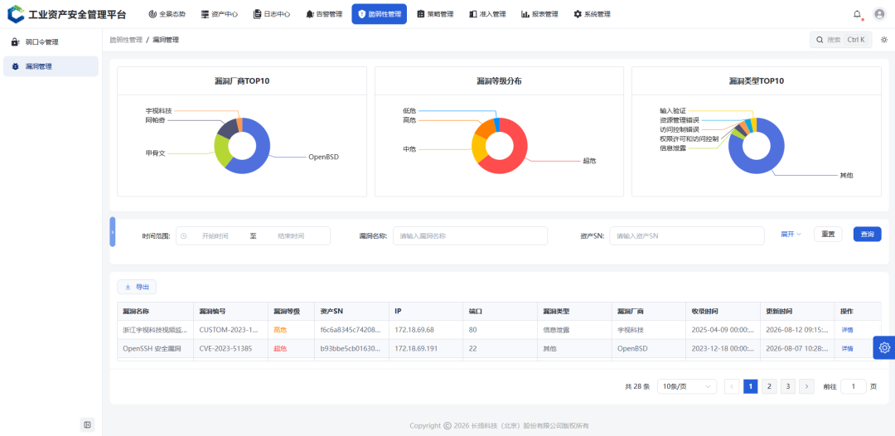
Task: Click the 阿帕奇 chart label
Action: [155, 120]
